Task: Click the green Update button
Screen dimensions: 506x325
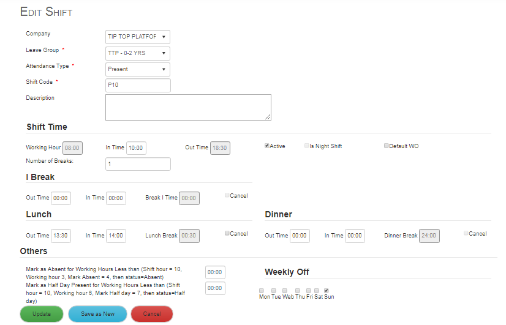Action: click(x=42, y=314)
